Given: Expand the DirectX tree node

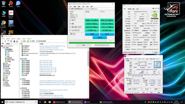Looking at the screenshot, I should click(x=2, y=75).
